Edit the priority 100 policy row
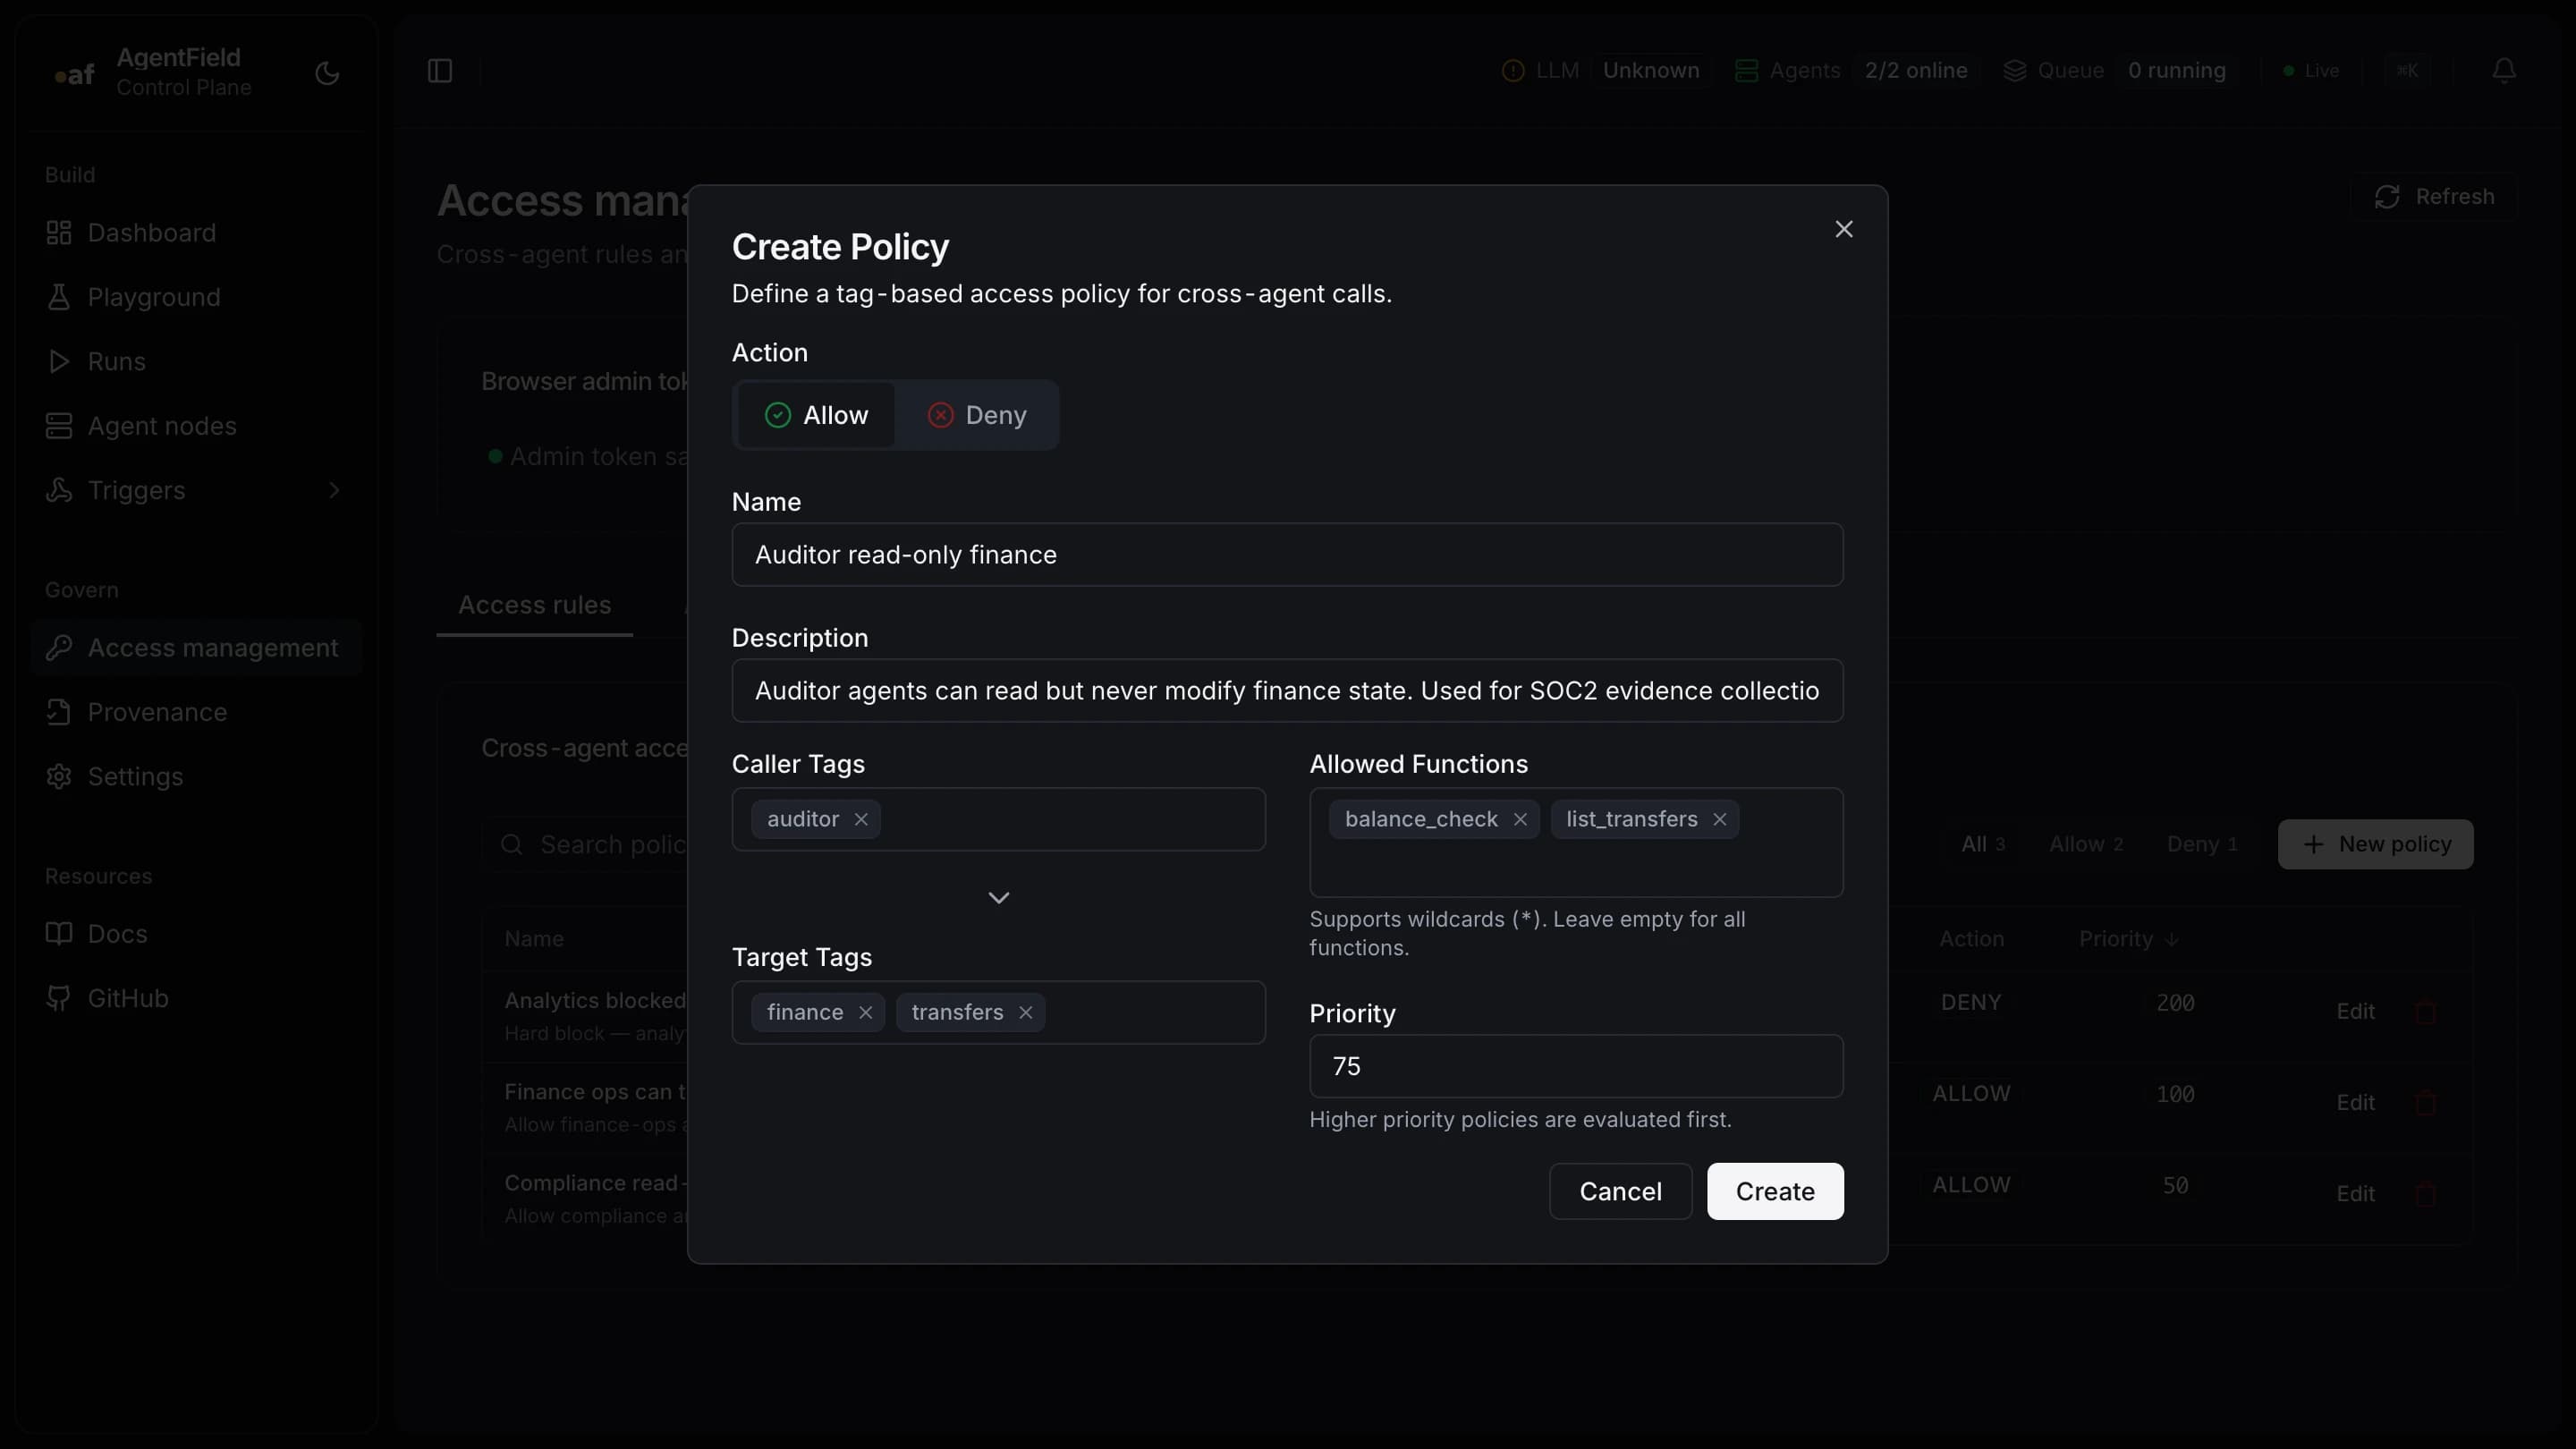2576x1449 pixels. click(2355, 1102)
